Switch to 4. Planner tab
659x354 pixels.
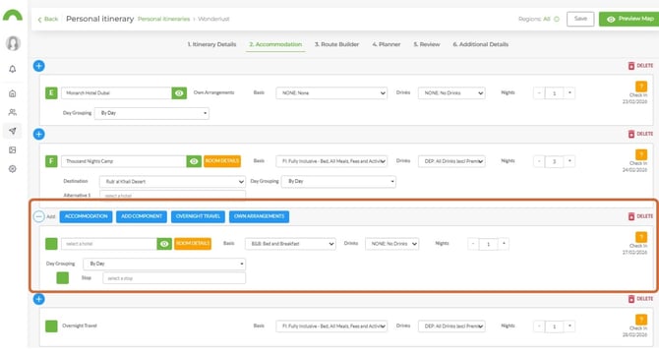point(386,44)
